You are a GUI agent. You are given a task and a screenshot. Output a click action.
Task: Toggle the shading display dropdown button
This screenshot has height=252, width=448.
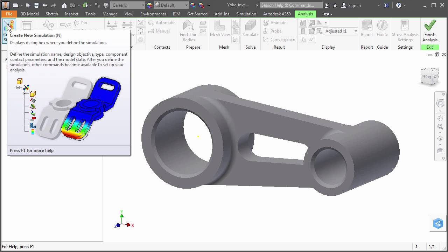[x=321, y=23]
